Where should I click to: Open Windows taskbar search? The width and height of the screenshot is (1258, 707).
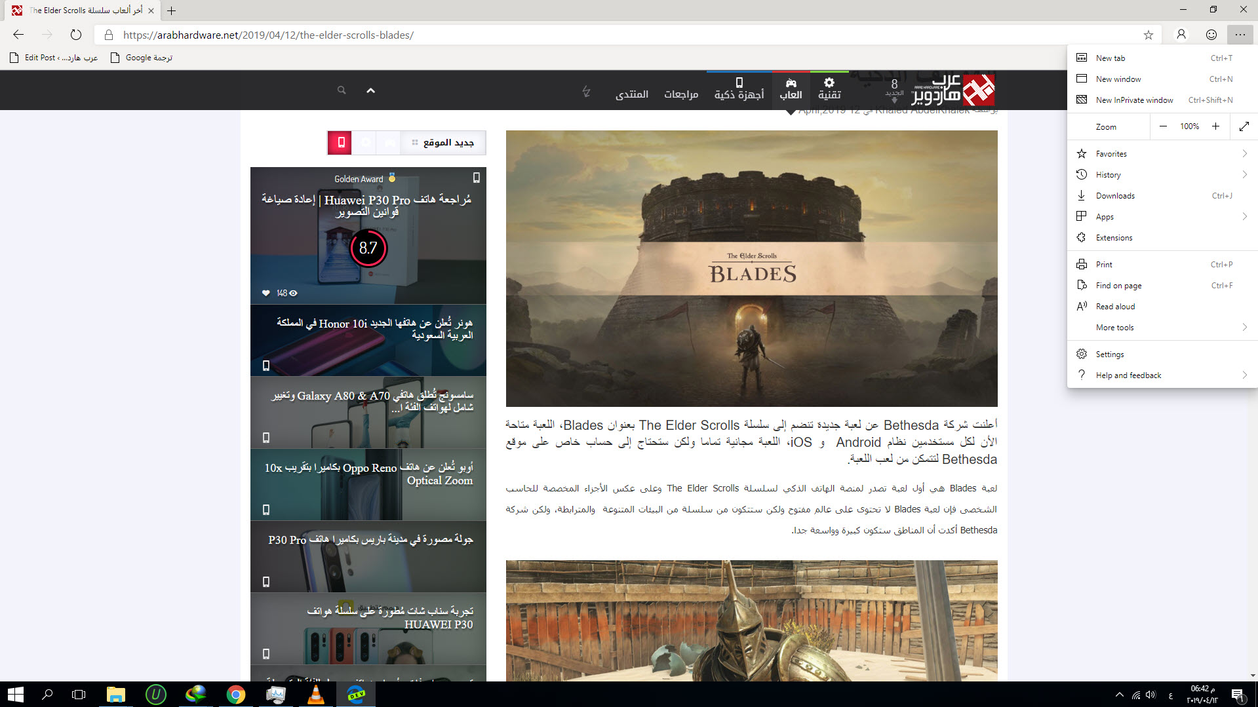click(x=47, y=695)
